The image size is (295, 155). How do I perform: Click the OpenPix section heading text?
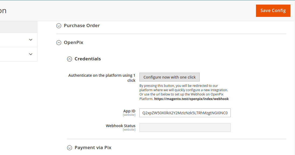pyautogui.click(x=73, y=43)
